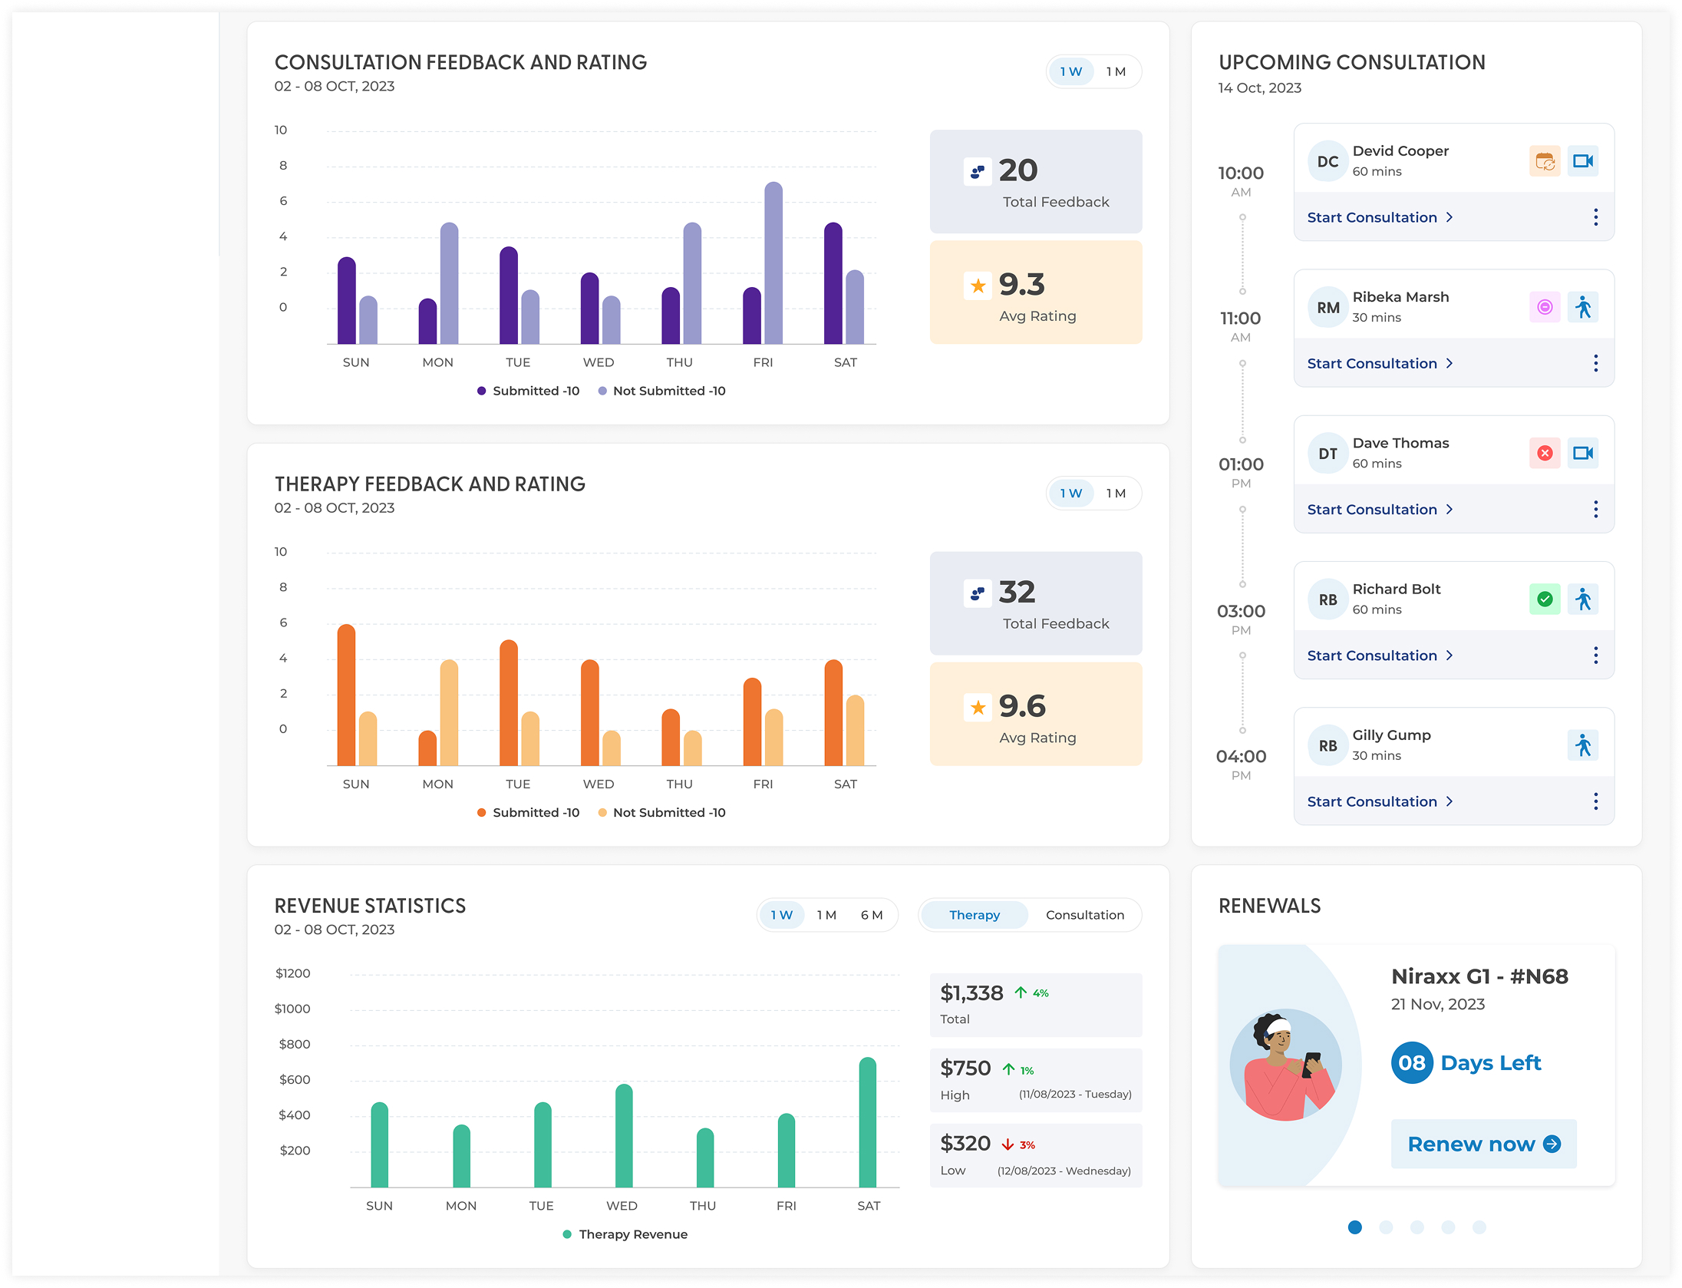The image size is (1682, 1288).
Task: Open the kebab menu on Ribeka Marsh card
Action: click(x=1595, y=362)
